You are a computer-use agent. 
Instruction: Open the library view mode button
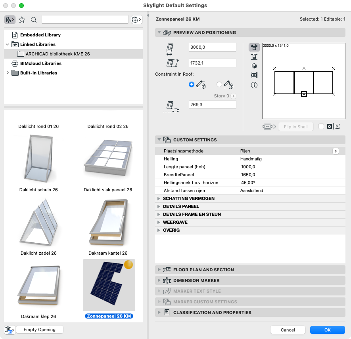click(10, 20)
